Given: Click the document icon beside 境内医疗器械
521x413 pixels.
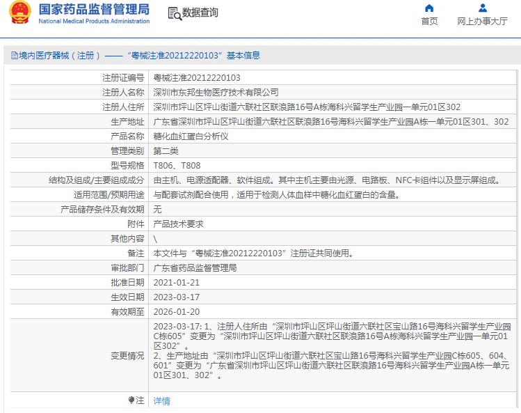Looking at the screenshot, I should [x=13, y=56].
